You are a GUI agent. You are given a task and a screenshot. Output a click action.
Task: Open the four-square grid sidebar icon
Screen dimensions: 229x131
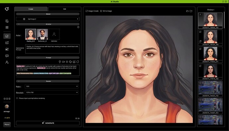point(7,28)
